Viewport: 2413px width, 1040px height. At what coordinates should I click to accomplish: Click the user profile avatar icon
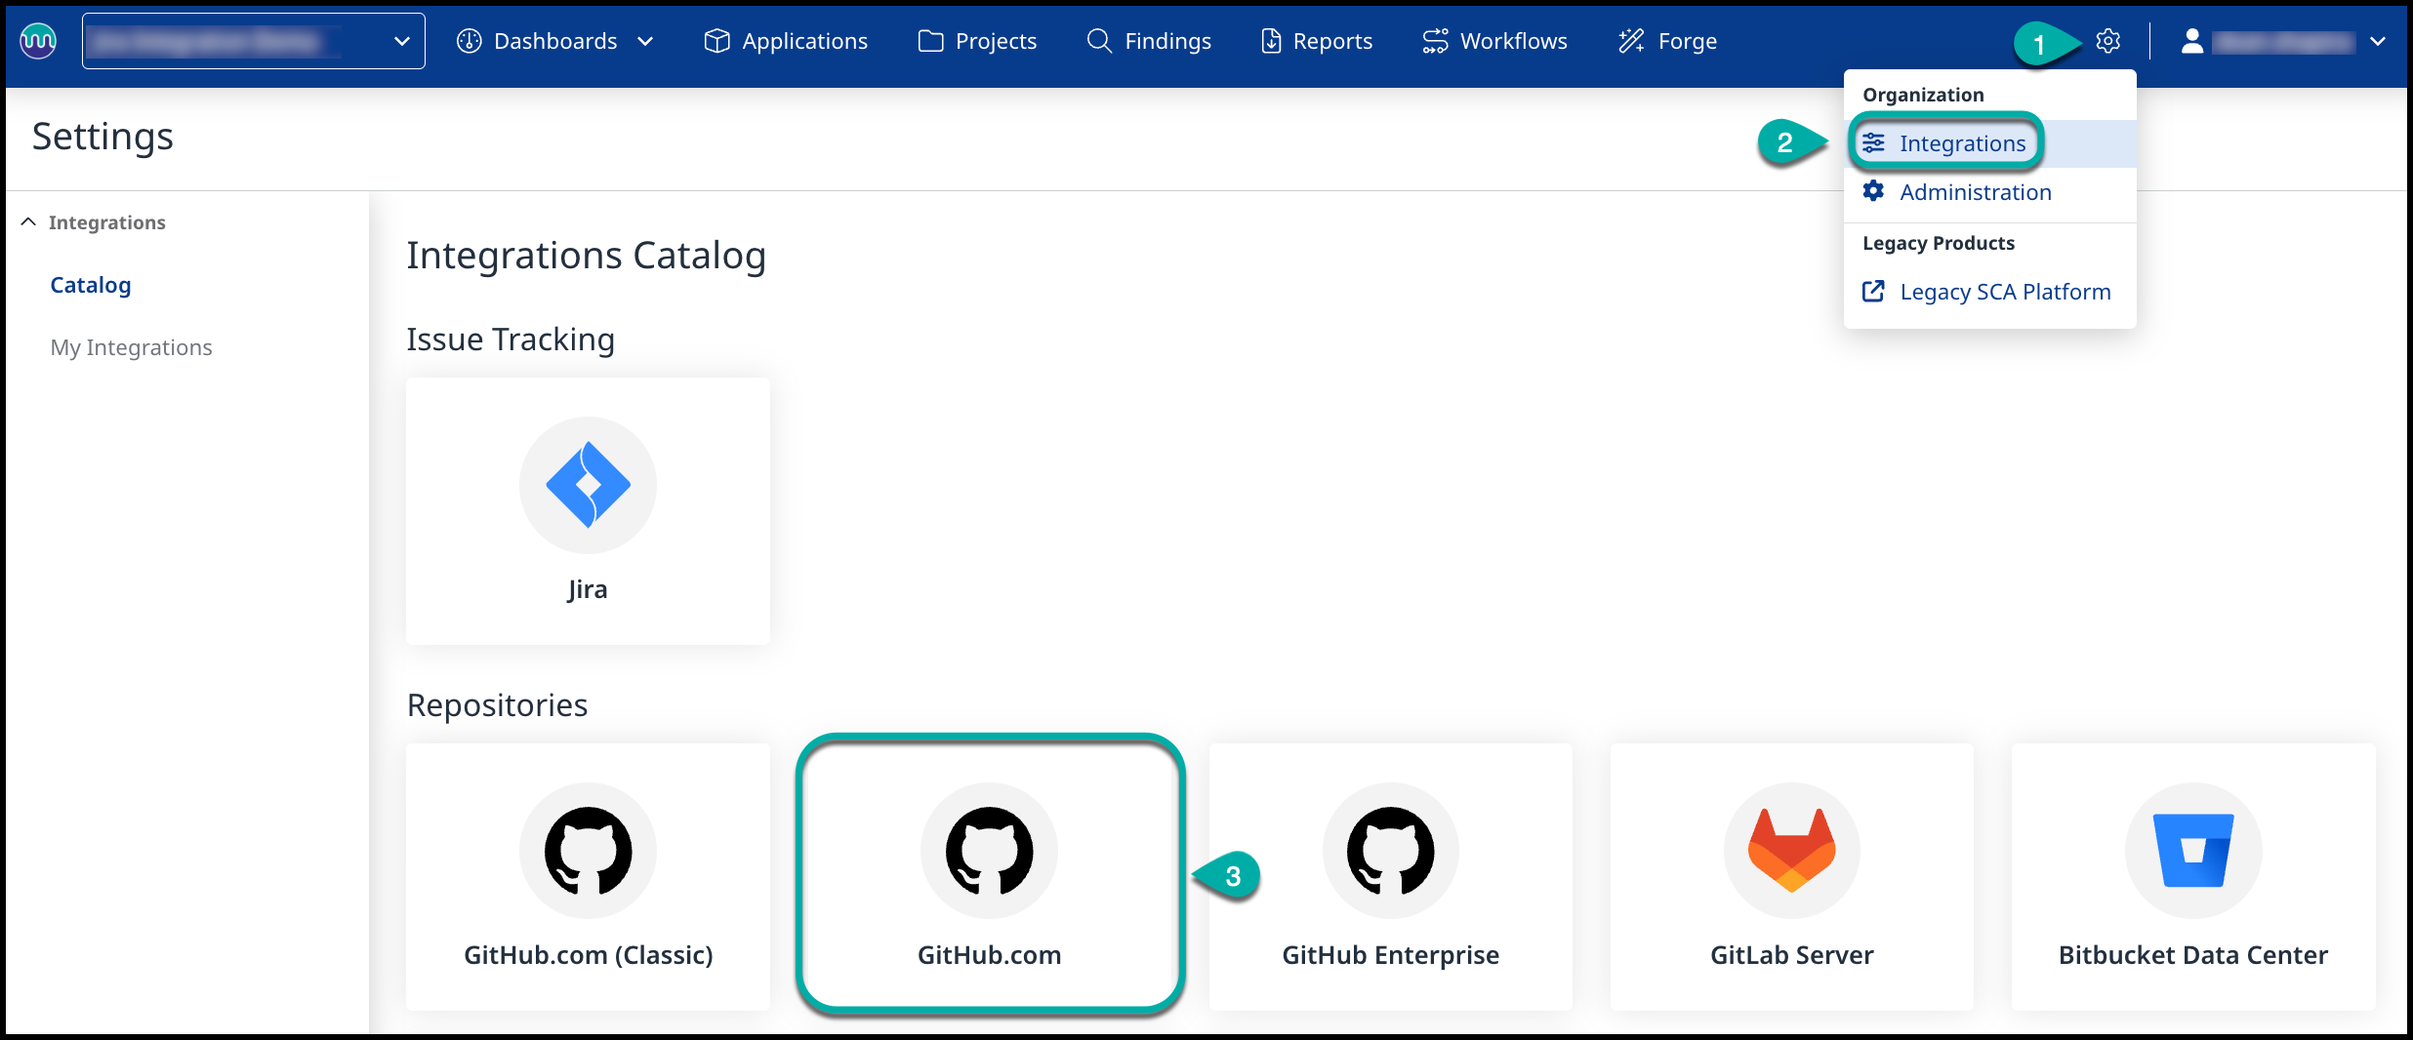click(2191, 41)
